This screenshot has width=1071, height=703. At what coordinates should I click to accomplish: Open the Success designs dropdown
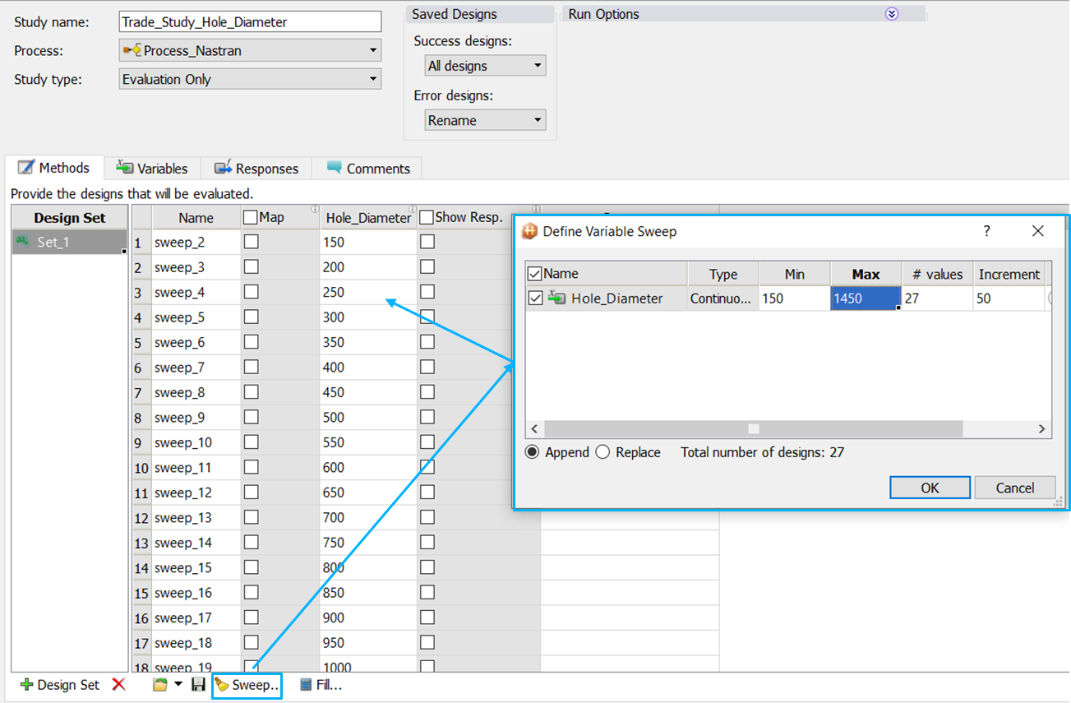(485, 66)
